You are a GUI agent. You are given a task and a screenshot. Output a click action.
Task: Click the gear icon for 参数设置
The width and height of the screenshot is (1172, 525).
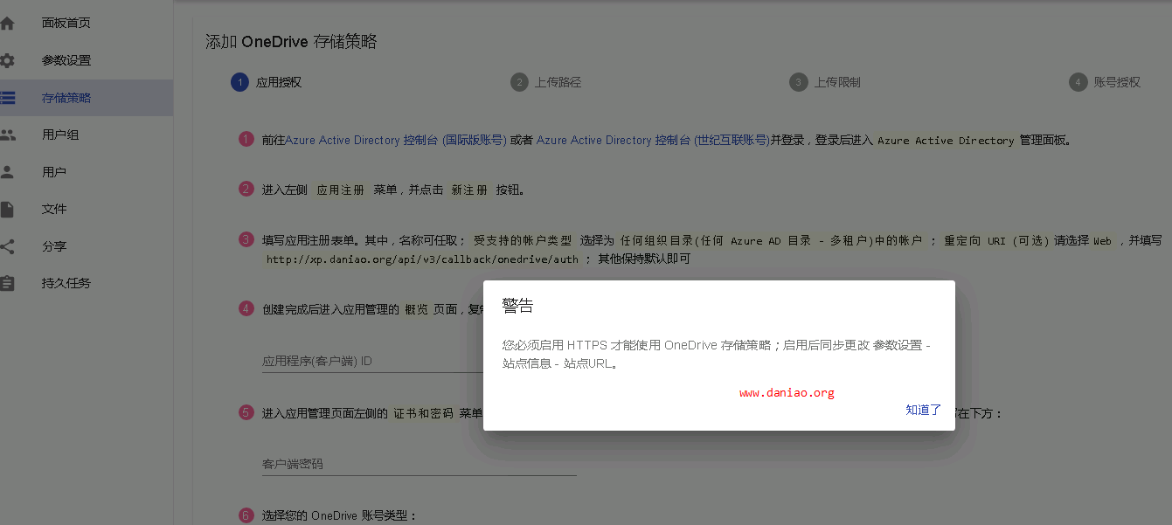7,61
